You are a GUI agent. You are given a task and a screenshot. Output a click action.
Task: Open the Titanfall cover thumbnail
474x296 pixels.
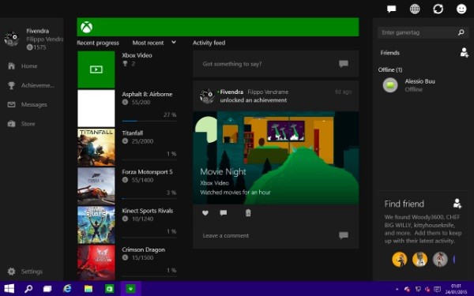[96, 148]
